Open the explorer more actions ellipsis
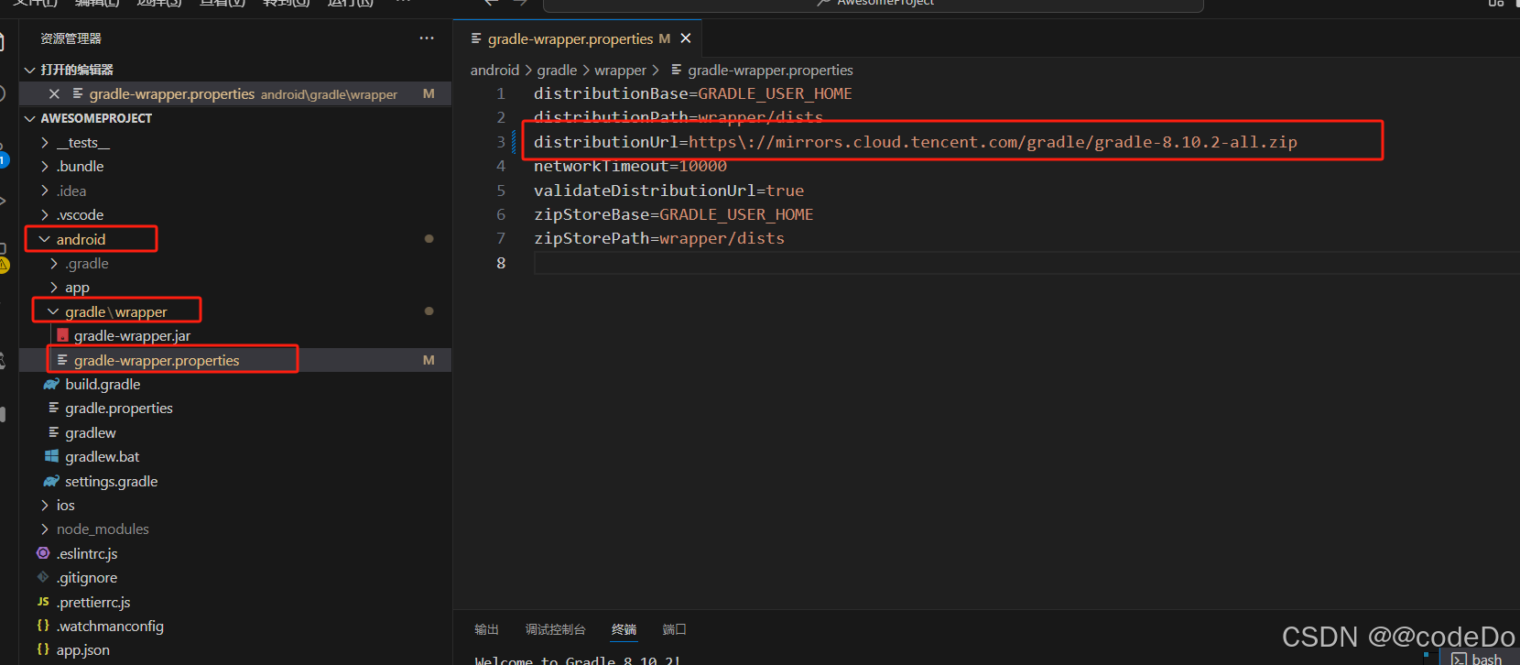 427,38
